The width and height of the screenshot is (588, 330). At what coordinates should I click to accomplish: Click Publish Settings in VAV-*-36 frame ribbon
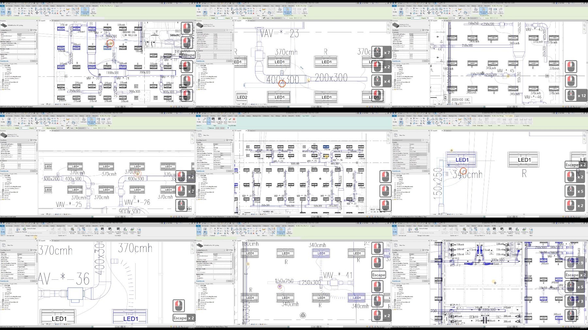tap(96, 231)
